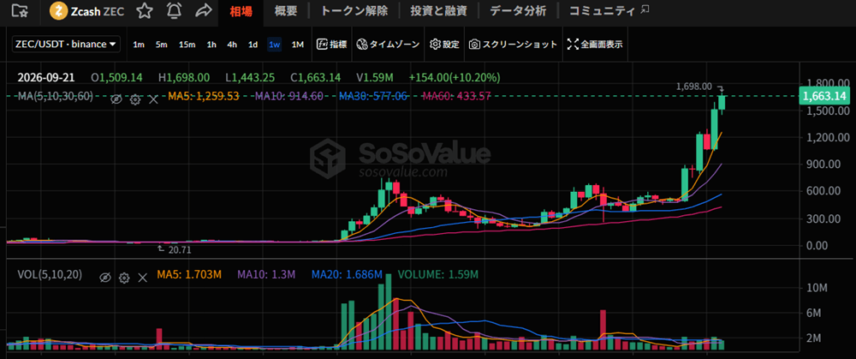The height and width of the screenshot is (359, 856).
Task: Select the 5m timeframe
Action: tap(161, 45)
